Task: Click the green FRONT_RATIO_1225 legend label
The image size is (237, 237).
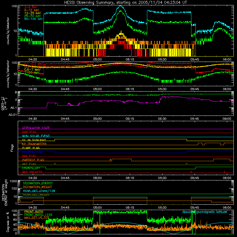Action: pos(38,215)
